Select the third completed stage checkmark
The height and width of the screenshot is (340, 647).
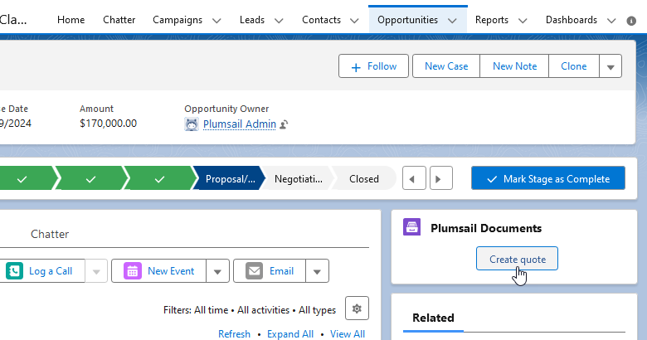(160, 178)
